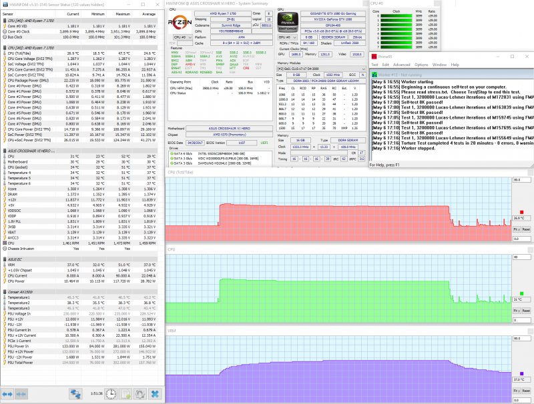Click Fit y on the CPU (Tctl/Tdie) graph
Screen dimensions: 534x404
[517, 229]
